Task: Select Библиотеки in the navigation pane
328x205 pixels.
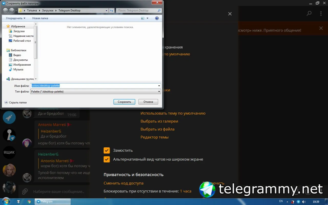Action: (x=18, y=50)
